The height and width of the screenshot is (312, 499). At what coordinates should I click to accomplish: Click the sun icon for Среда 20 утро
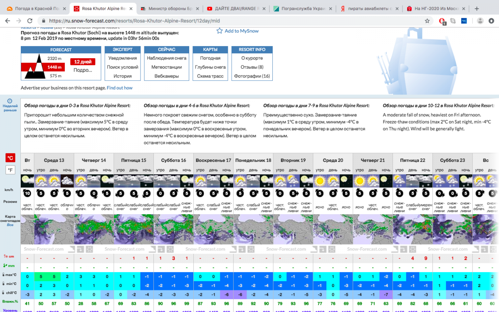319,181
